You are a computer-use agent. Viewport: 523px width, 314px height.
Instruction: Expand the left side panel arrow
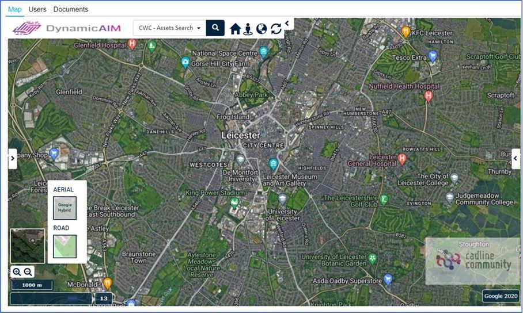click(x=13, y=159)
